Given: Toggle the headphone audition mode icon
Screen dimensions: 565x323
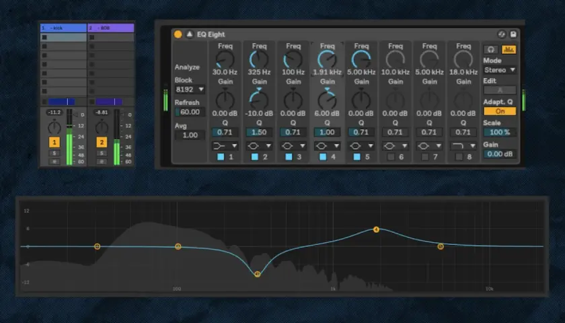Looking at the screenshot, I should click(491, 49).
